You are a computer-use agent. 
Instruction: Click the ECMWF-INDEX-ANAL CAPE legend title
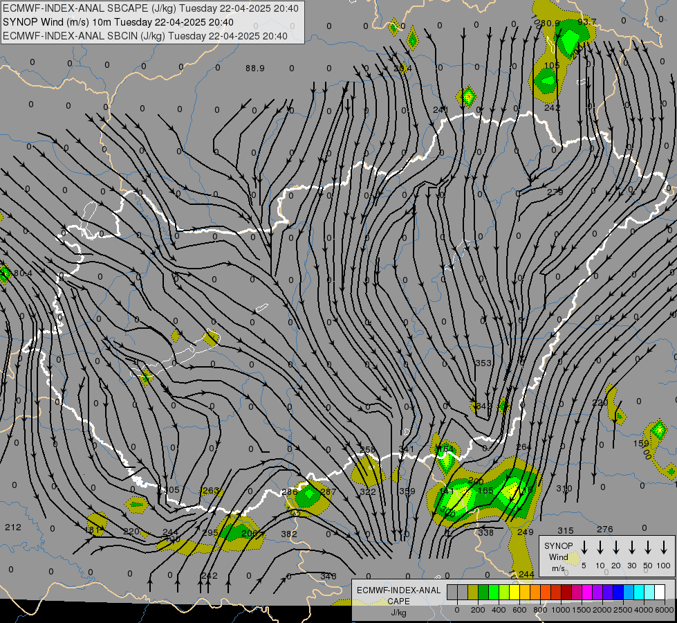[x=398, y=595]
